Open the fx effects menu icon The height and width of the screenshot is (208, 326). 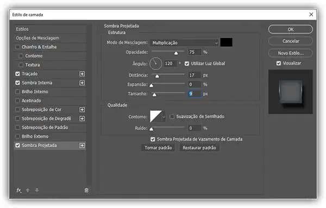pyautogui.click(x=18, y=190)
